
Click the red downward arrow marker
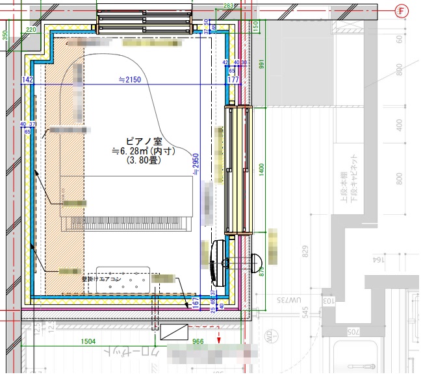219,338
